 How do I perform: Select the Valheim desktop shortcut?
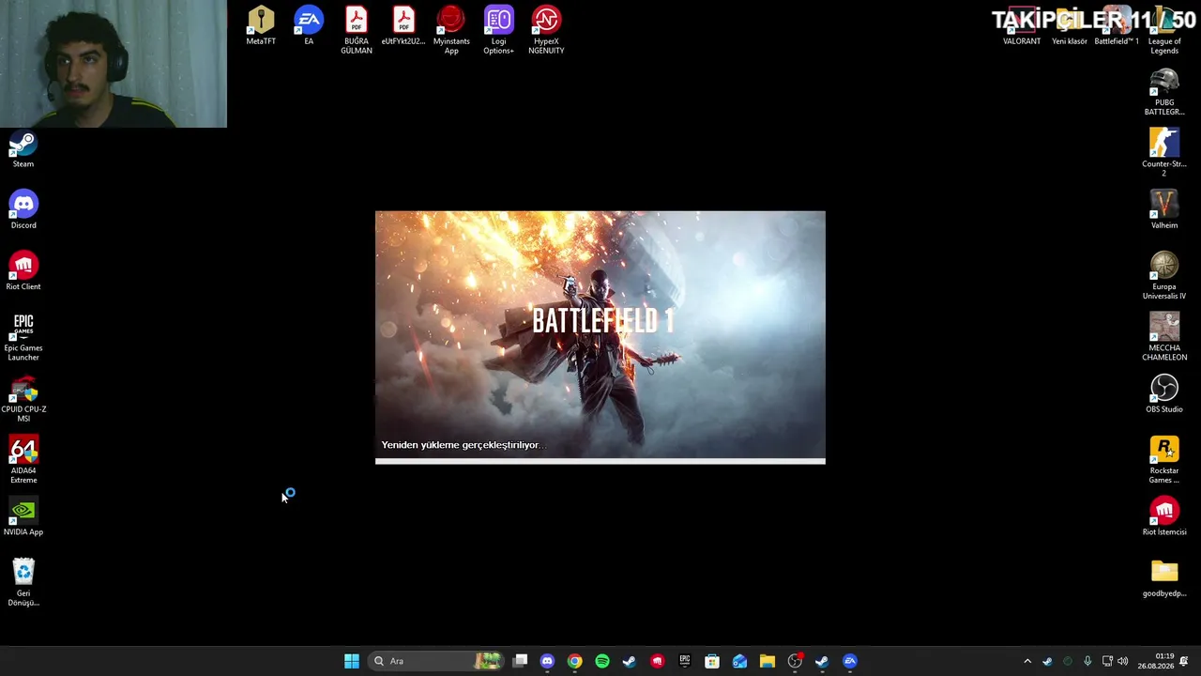click(1164, 210)
